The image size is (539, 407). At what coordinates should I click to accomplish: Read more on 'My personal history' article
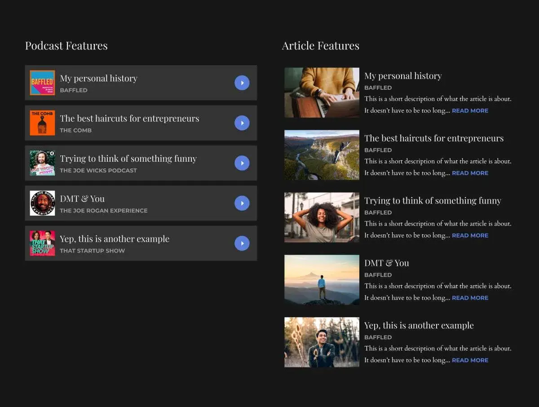pyautogui.click(x=470, y=111)
